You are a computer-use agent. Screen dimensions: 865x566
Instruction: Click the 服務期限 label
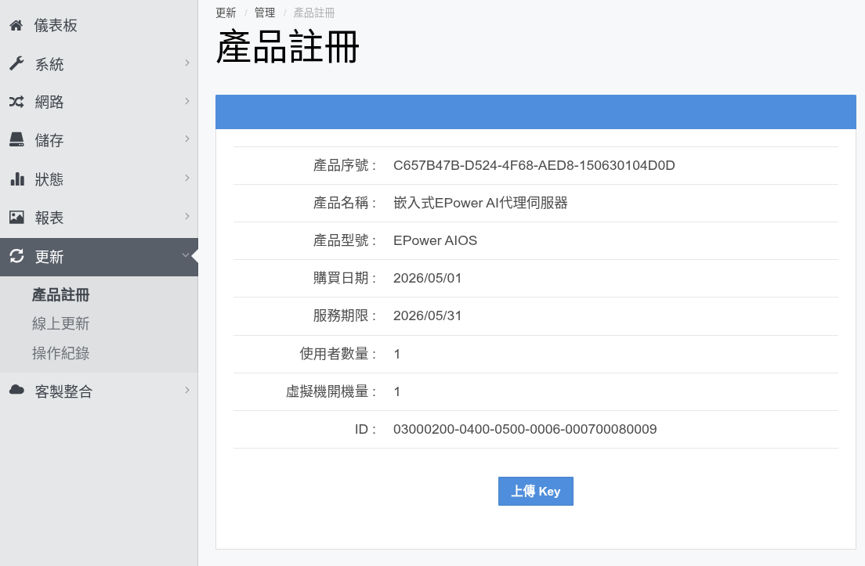coord(345,315)
